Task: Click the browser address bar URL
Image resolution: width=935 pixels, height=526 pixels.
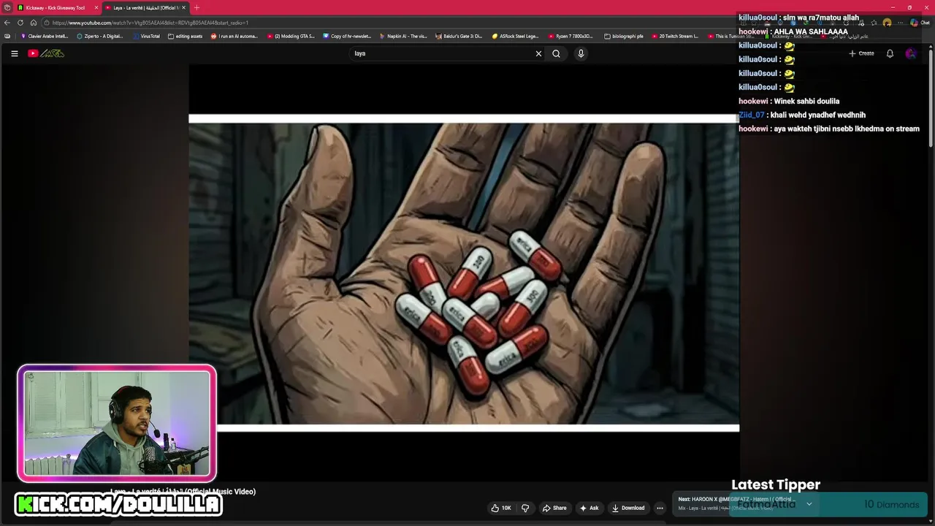Action: click(150, 23)
